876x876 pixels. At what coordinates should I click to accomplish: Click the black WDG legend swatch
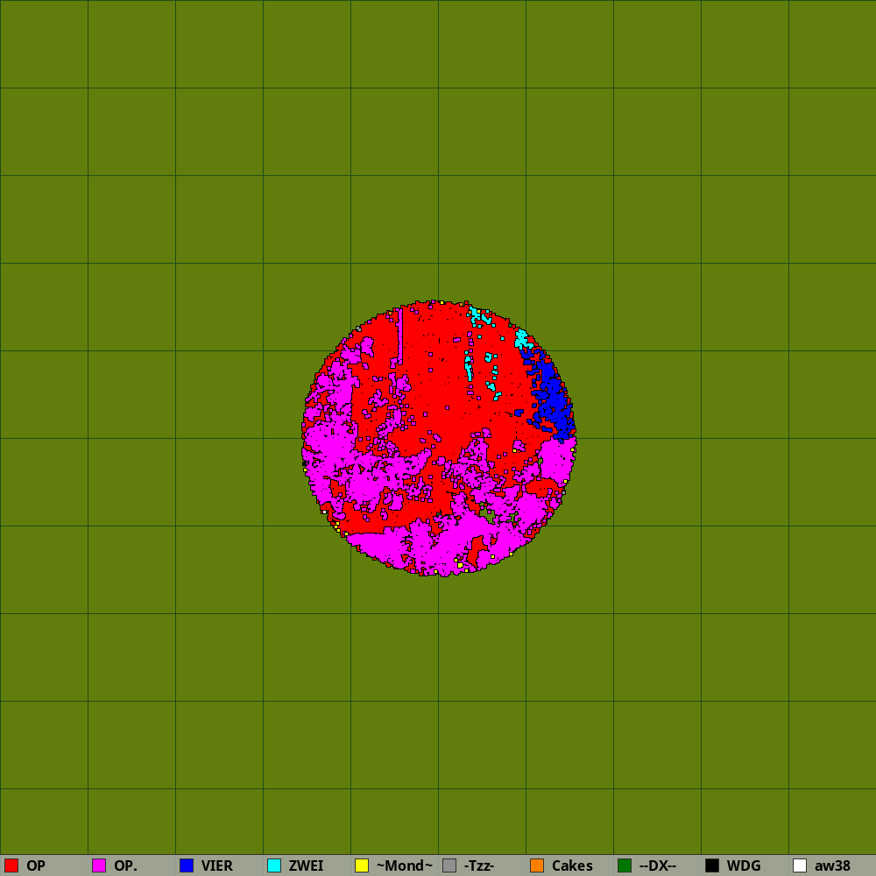point(712,865)
